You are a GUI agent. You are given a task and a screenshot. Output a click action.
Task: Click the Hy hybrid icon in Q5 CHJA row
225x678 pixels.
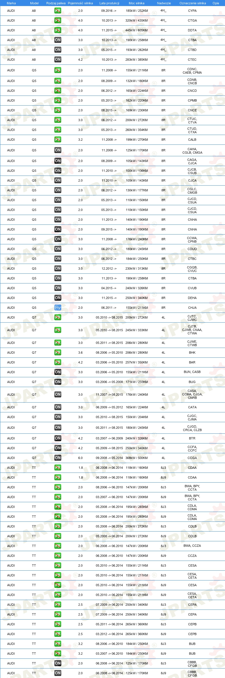tap(58, 308)
